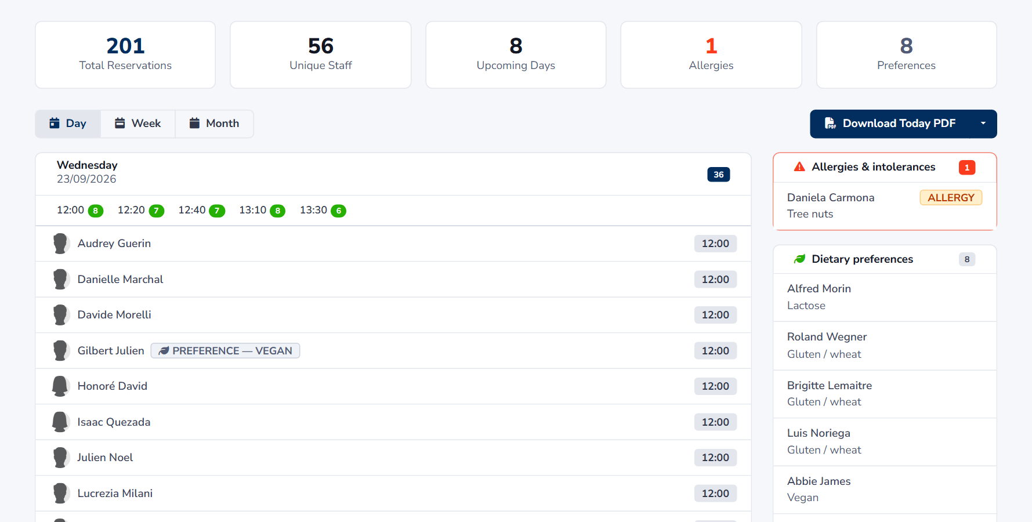Click the Total Reservations 201 card
Image resolution: width=1032 pixels, height=522 pixels.
[x=125, y=55]
